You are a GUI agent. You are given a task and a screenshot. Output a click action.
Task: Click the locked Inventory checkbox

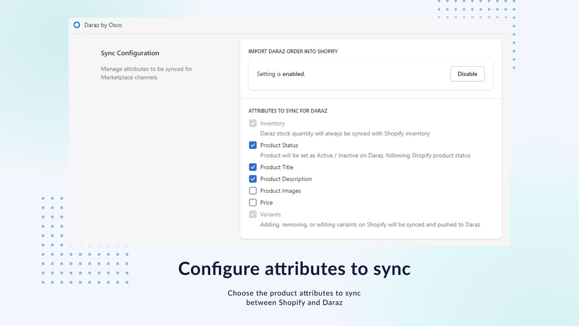point(253,123)
